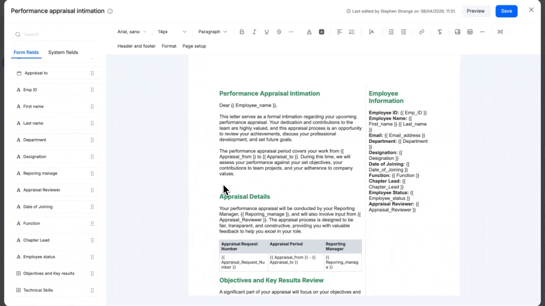The width and height of the screenshot is (545, 306).
Task: Click the info icon beside the title
Action: [110, 11]
